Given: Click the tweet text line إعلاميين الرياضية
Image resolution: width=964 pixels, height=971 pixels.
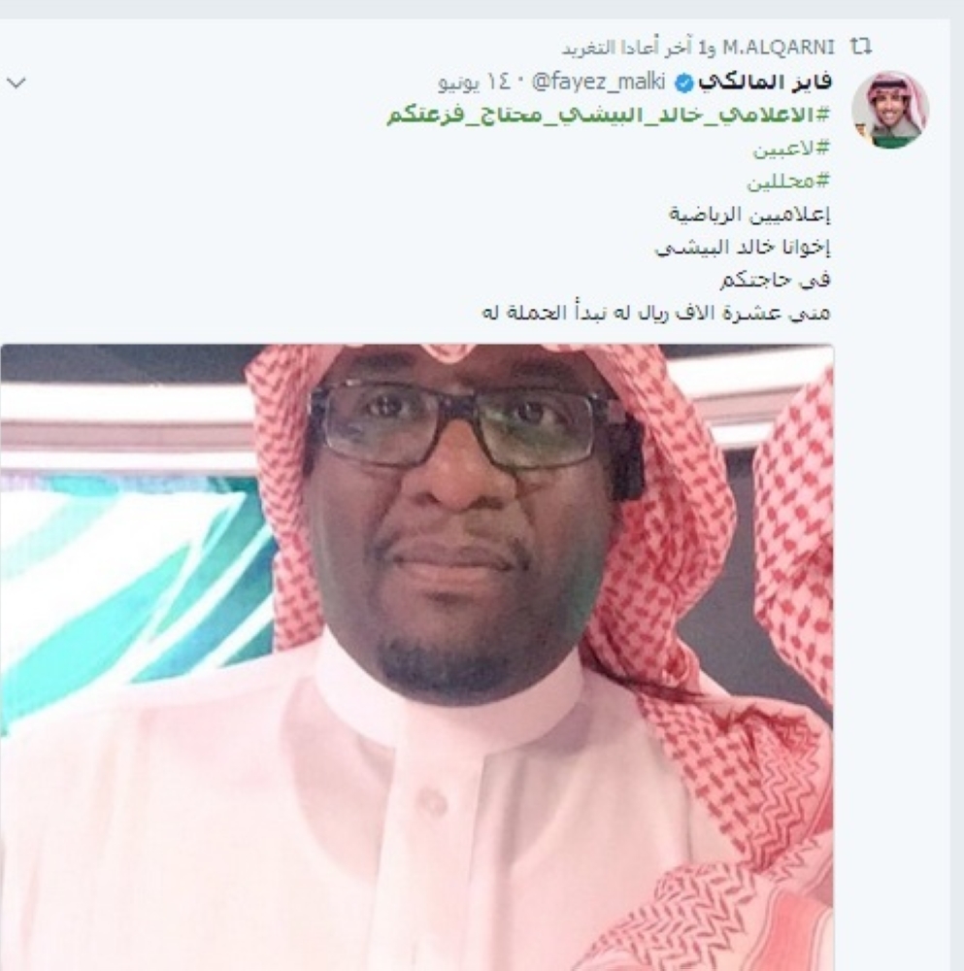Looking at the screenshot, I should coord(749,215).
